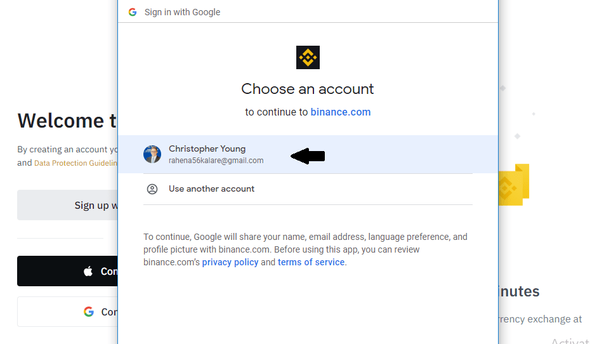Click the Google logo in dialog header
Image resolution: width=590 pixels, height=344 pixels.
click(x=133, y=12)
